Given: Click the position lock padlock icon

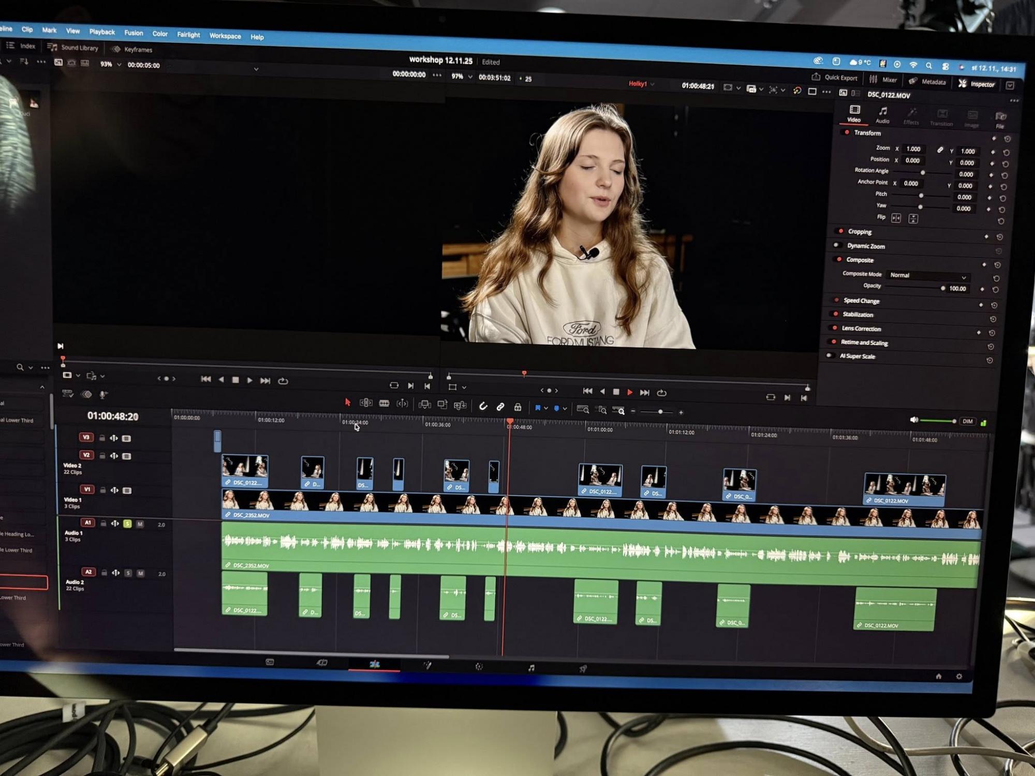Looking at the screenshot, I should click(517, 407).
